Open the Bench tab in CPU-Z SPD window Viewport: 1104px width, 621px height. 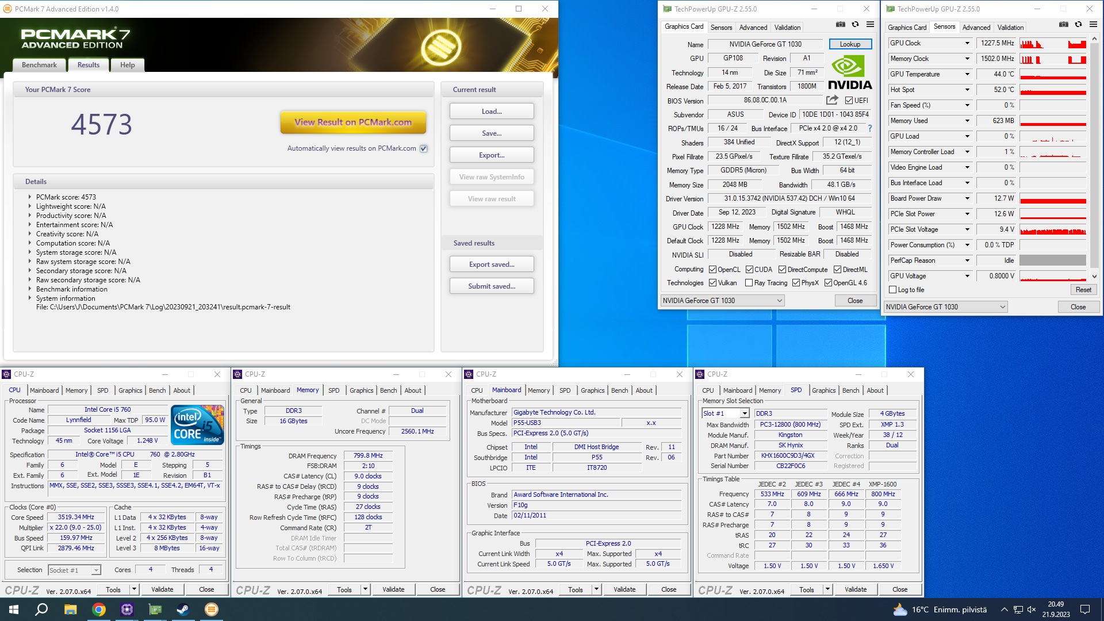850,390
